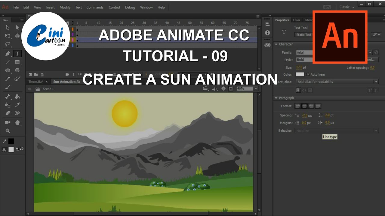Viewport: 385px width, 216px height.
Task: Open the text orientation dropdown
Action: (x=376, y=35)
